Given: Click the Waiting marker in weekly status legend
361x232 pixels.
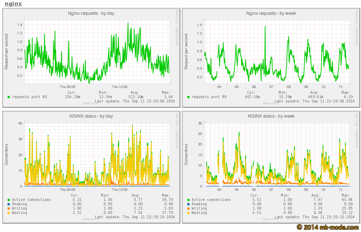Looking at the screenshot, I should pyautogui.click(x=188, y=213).
